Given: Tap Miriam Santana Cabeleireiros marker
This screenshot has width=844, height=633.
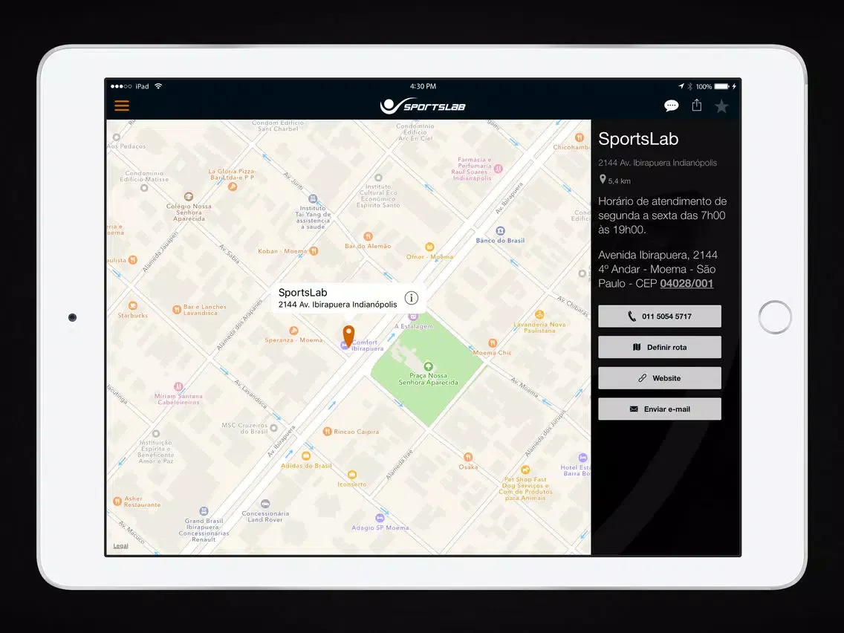Looking at the screenshot, I should [x=178, y=386].
